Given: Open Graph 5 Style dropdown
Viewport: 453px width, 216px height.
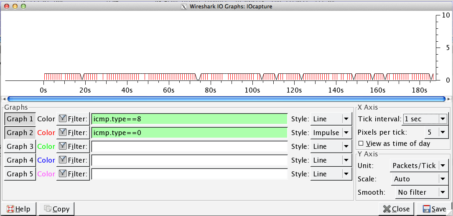Looking at the screenshot, I should tap(331, 174).
